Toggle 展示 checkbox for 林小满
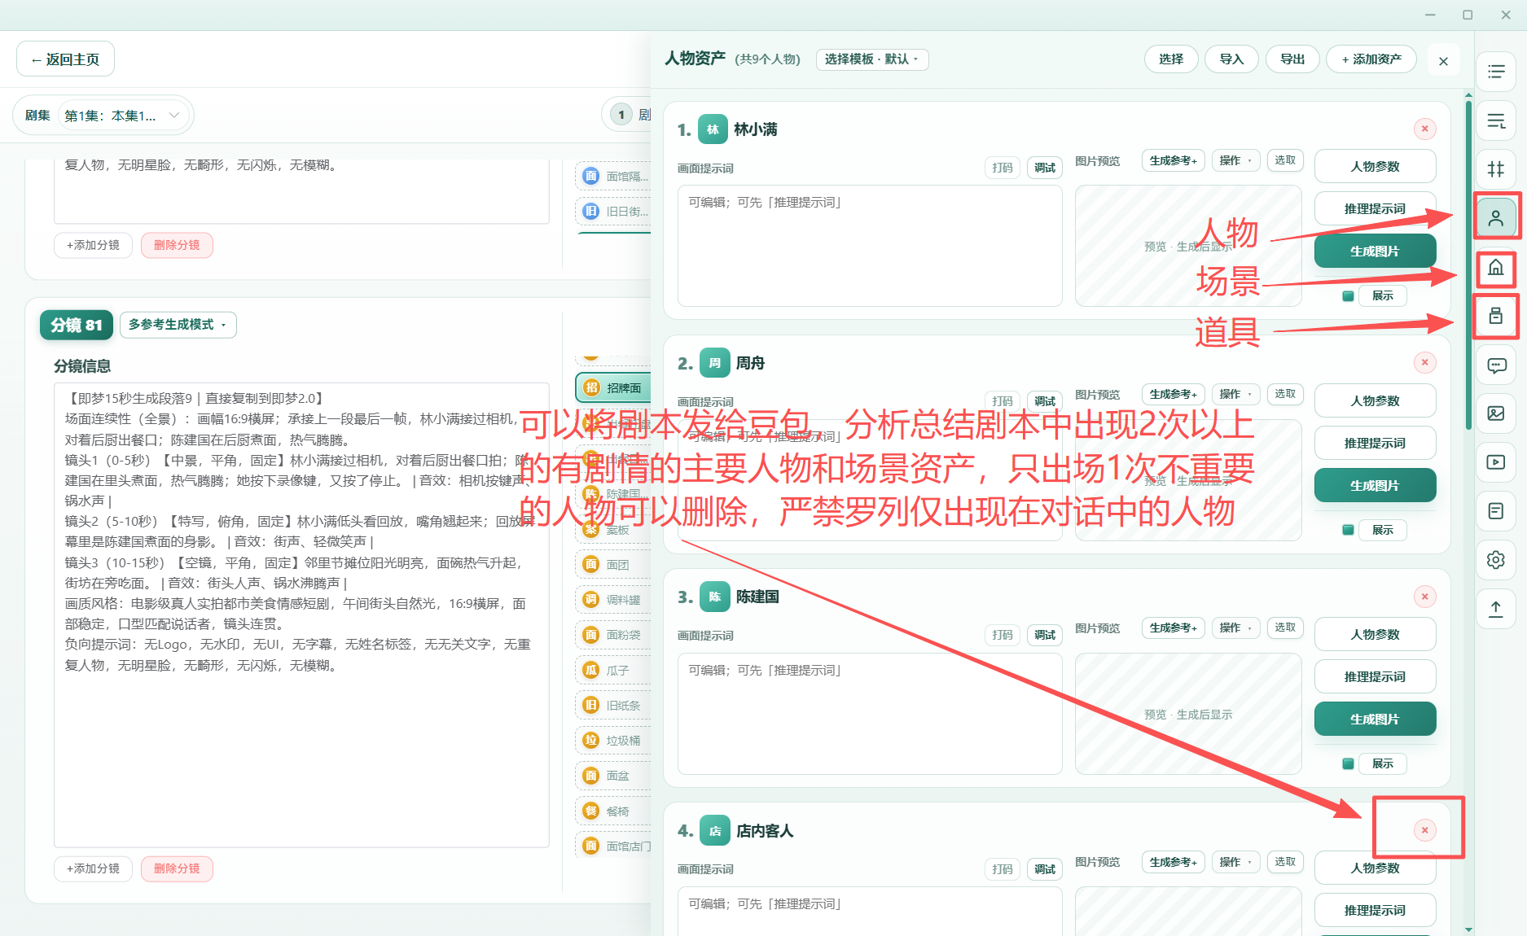 pos(1348,296)
